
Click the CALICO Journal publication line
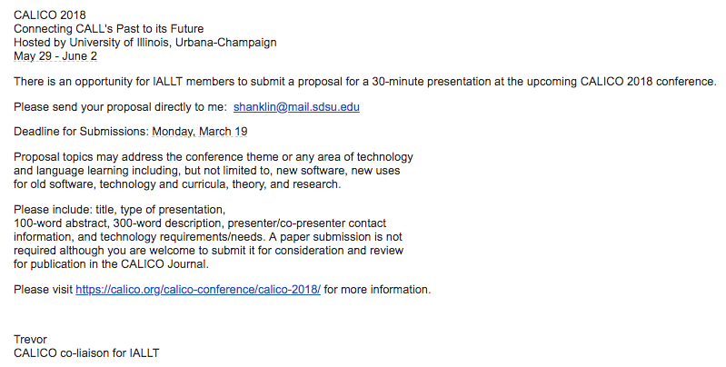click(x=111, y=264)
